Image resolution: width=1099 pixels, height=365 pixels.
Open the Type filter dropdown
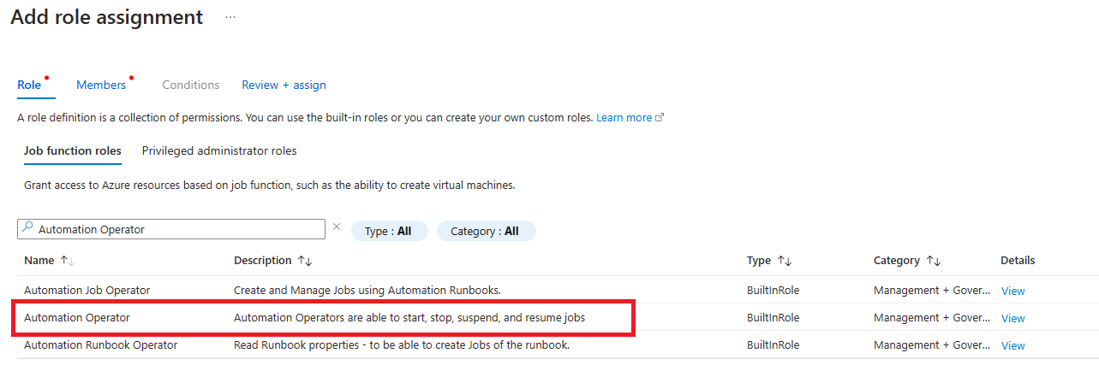(x=389, y=231)
